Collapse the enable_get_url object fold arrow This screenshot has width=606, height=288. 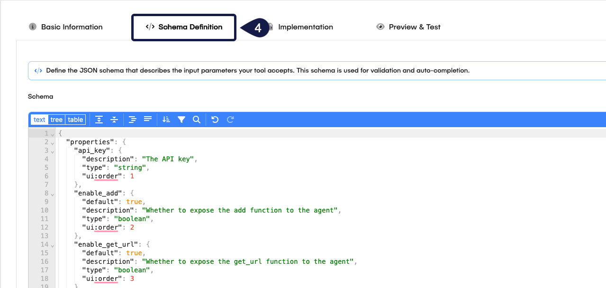(x=53, y=245)
